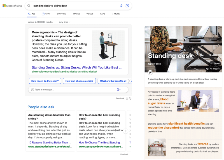Image resolution: width=224 pixels, height=160 pixels.
Task: Click the Share button on knowledge panel
Action: tap(215, 63)
